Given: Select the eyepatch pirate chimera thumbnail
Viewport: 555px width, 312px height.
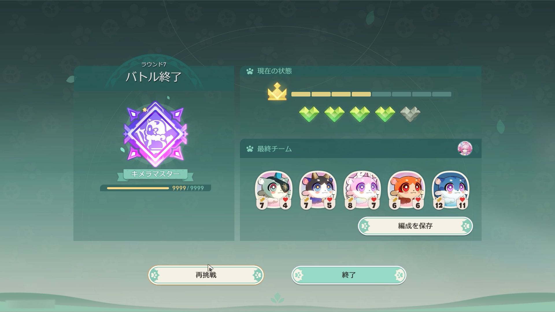Looking at the screenshot, I should tap(273, 190).
